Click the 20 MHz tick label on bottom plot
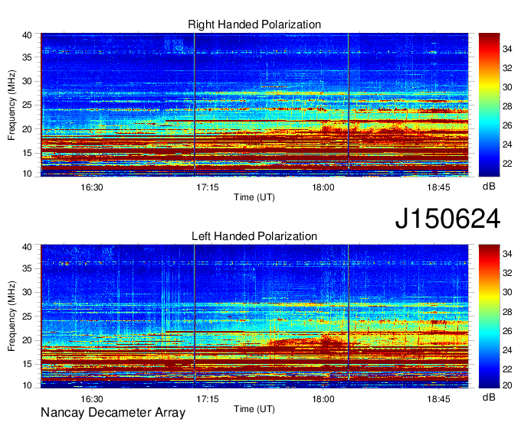 (x=27, y=340)
